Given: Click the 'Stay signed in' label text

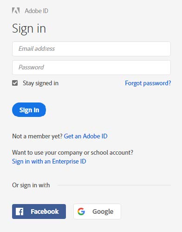Looking at the screenshot, I should tap(40, 83).
